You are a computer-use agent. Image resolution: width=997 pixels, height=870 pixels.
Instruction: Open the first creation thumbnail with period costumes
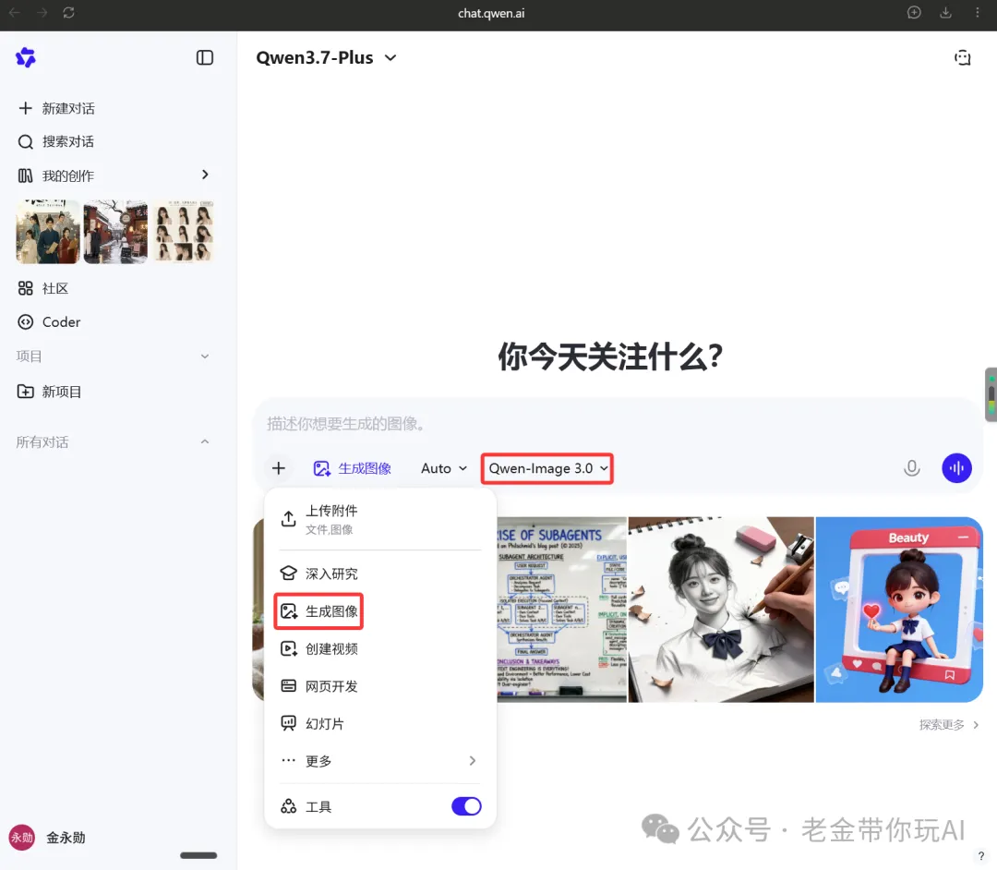coord(48,232)
